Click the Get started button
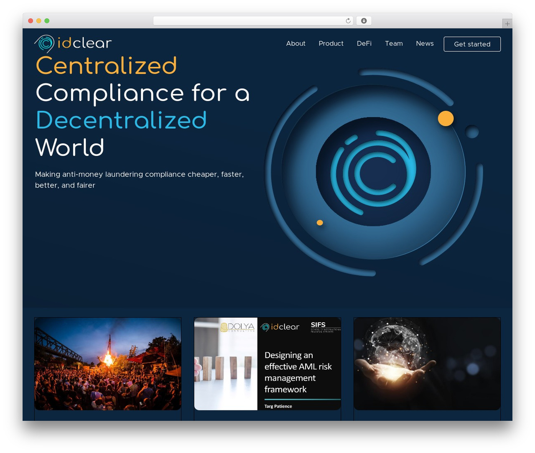The height and width of the screenshot is (453, 535). point(472,44)
